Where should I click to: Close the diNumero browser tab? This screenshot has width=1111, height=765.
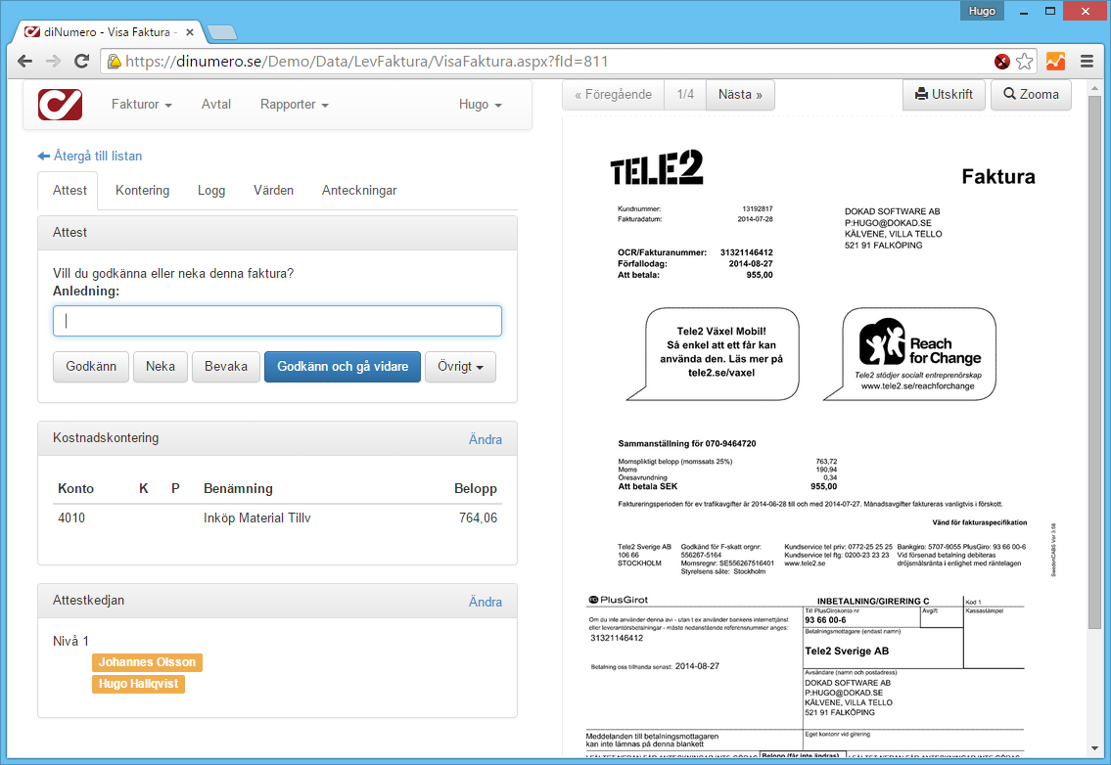pos(190,32)
